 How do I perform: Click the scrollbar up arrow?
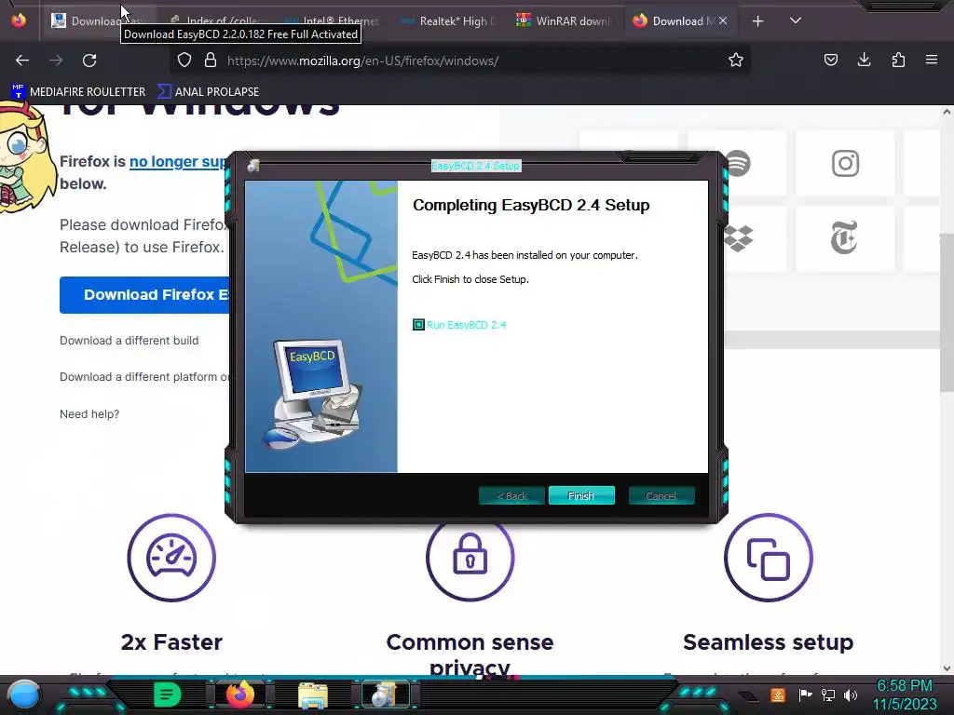947,112
